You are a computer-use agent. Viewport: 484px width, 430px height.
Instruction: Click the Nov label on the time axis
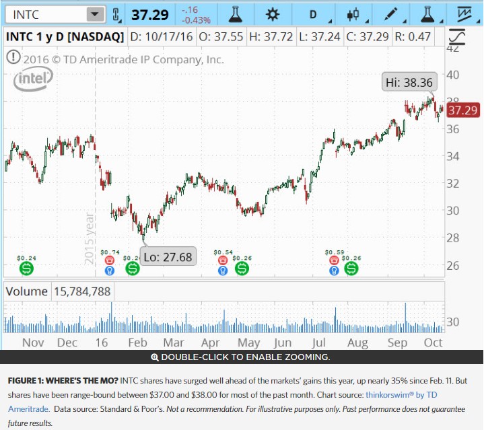[x=33, y=343]
